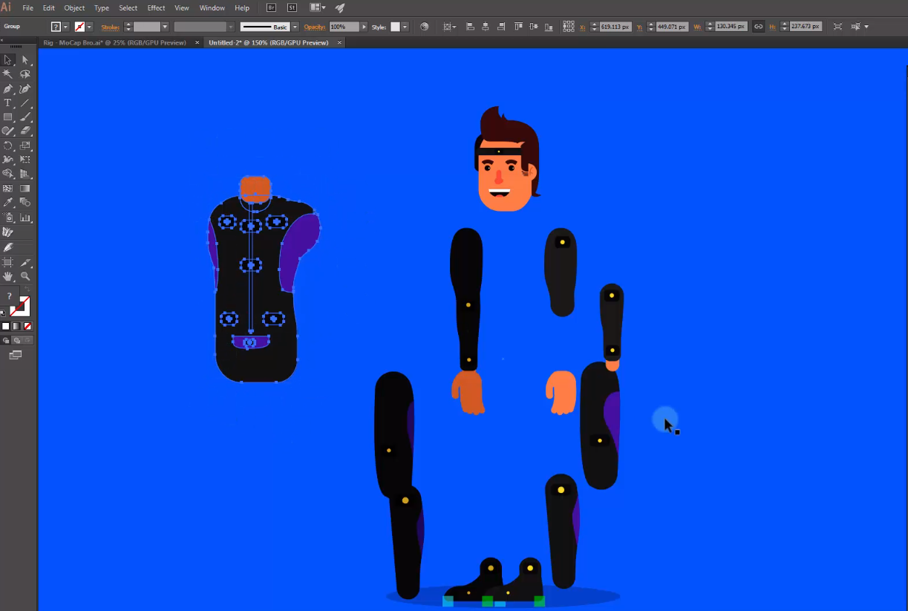
Task: Select the Type tool
Action: pos(8,102)
